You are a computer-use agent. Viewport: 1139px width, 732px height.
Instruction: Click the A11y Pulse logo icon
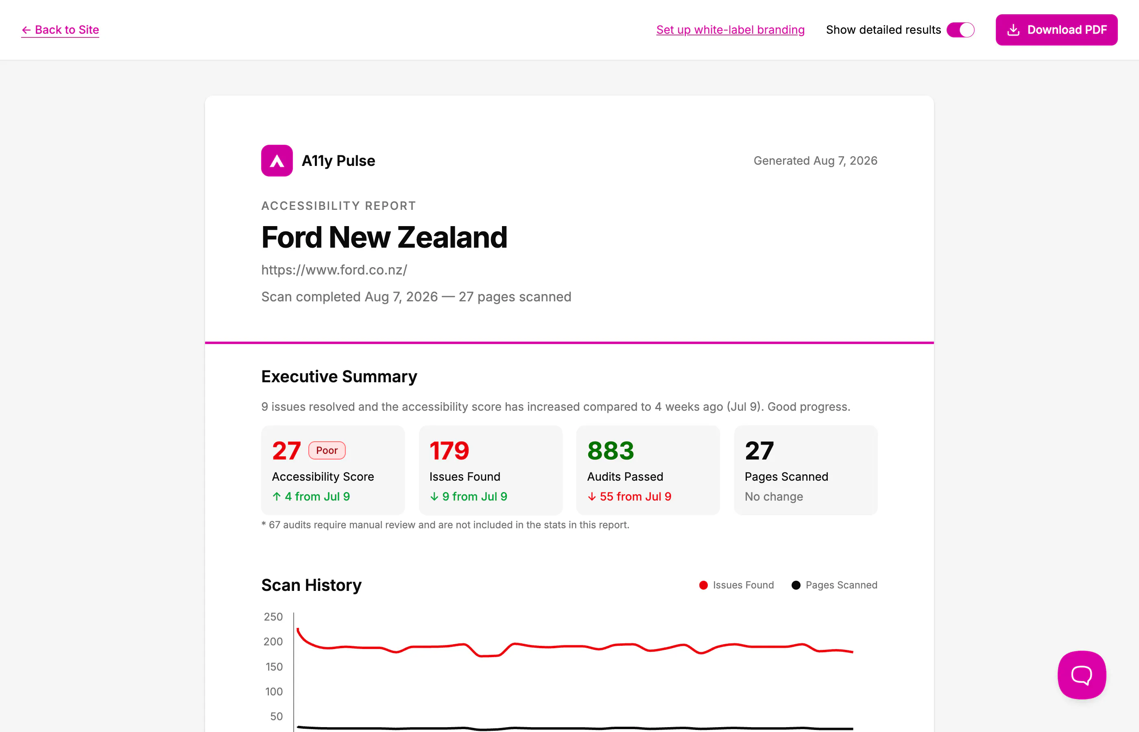(277, 161)
